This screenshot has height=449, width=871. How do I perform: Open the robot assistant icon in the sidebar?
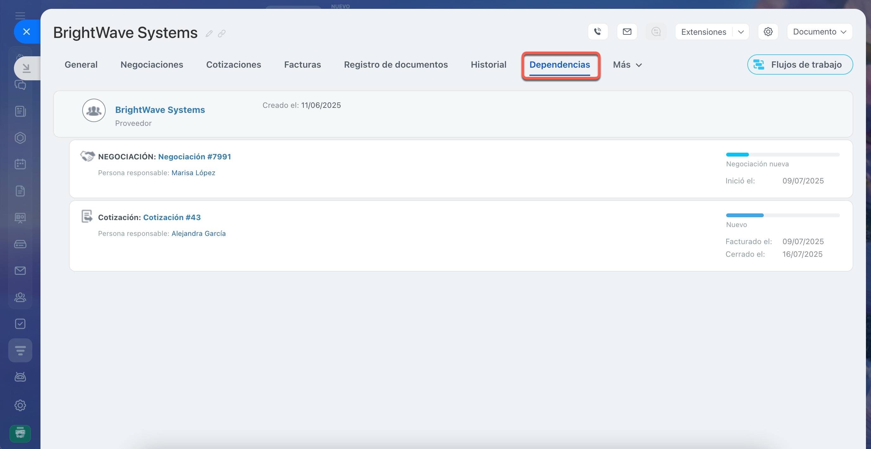20,377
